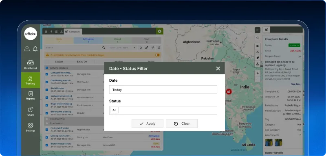Uncheck the BizDump Solutions group checkbox
This screenshot has width=326, height=156.
pyautogui.click(x=47, y=68)
